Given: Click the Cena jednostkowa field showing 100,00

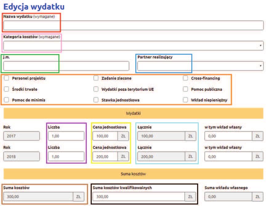Looking at the screenshot, I should coord(105,136).
